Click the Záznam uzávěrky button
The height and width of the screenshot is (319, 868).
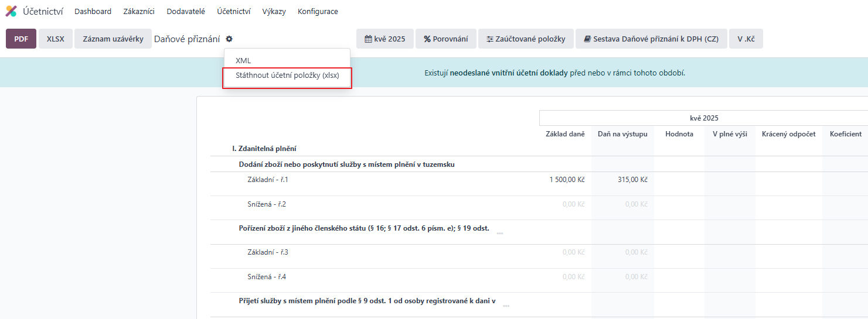pyautogui.click(x=113, y=39)
